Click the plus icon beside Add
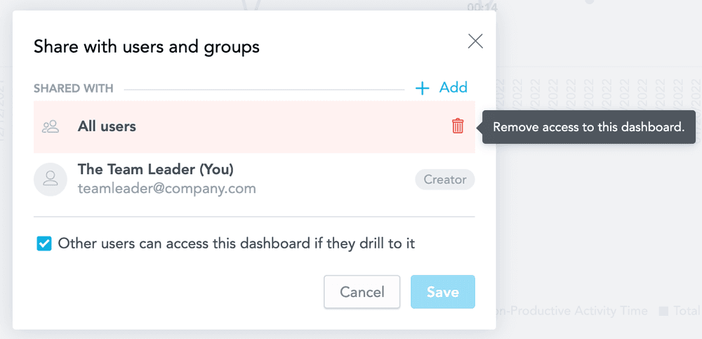Image resolution: width=702 pixels, height=339 pixels. 423,88
